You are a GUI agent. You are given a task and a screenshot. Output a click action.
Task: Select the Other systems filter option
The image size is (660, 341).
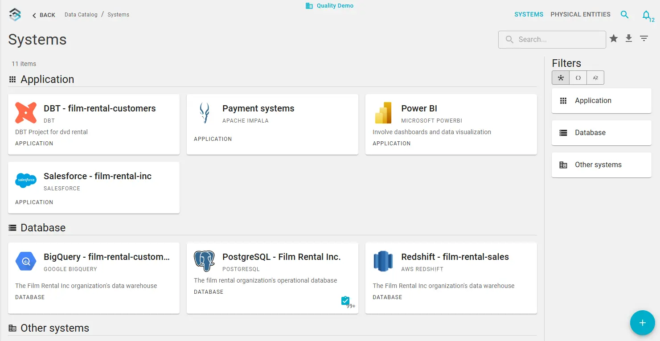[601, 164]
